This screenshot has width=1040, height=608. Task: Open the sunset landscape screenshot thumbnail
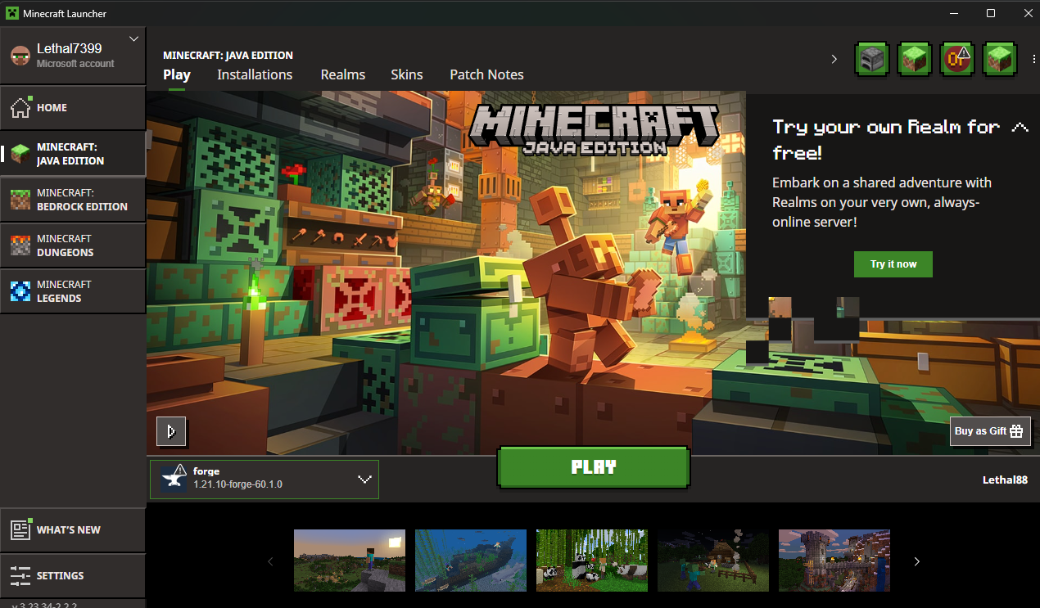click(350, 561)
